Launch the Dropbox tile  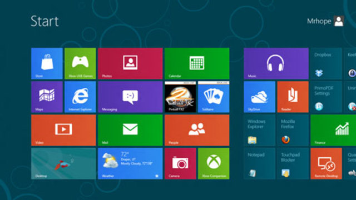point(327,63)
